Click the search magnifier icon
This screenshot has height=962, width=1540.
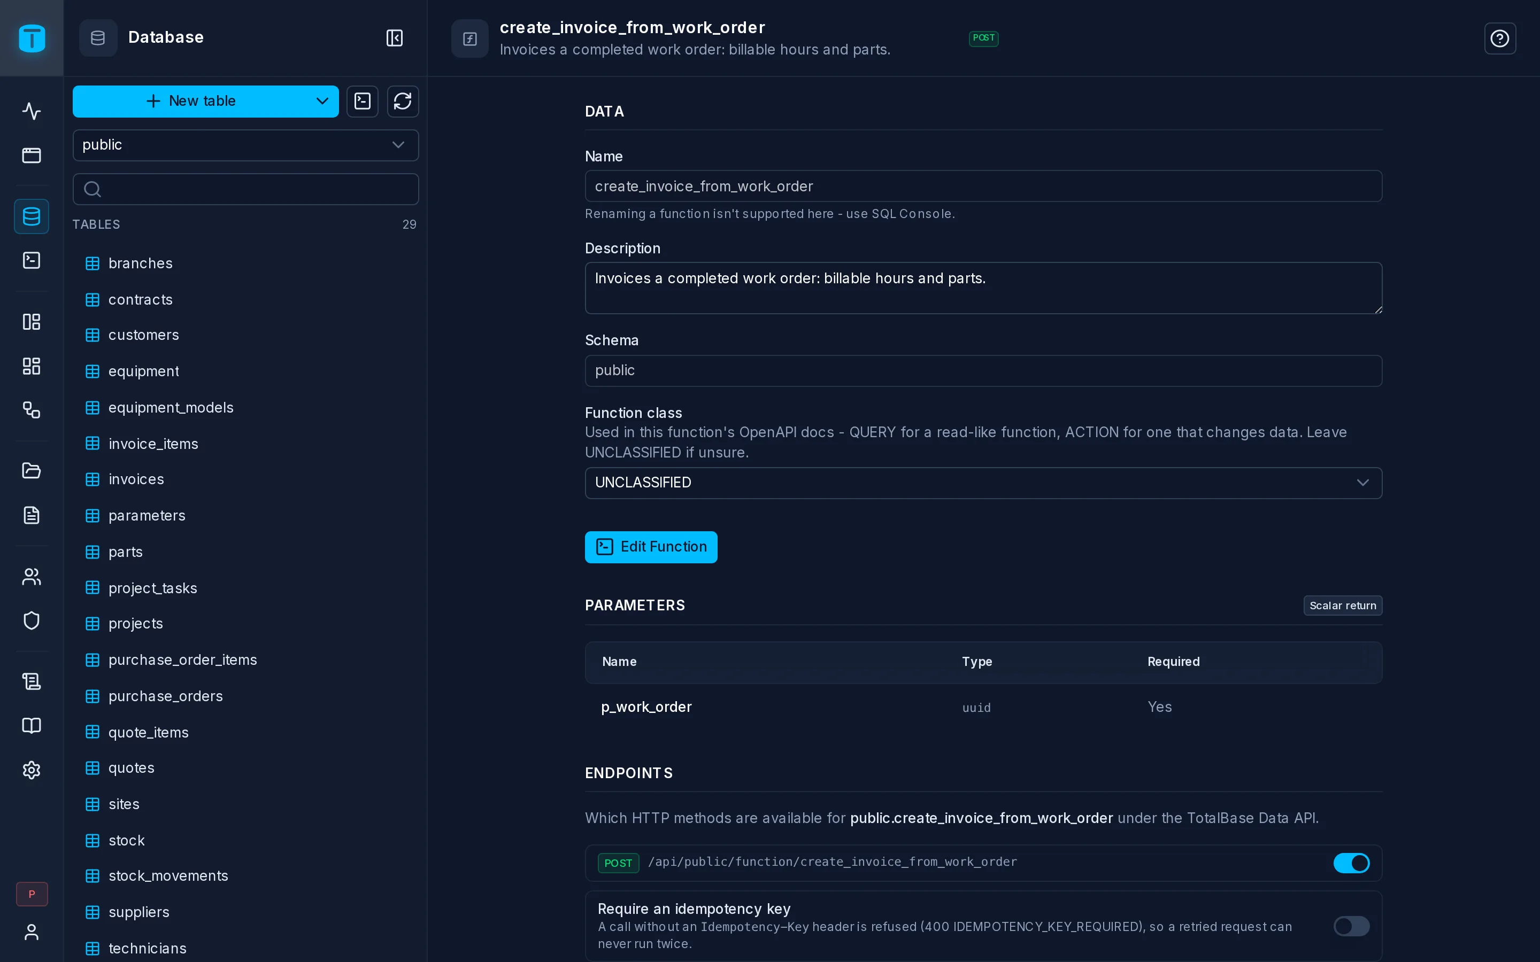click(x=93, y=189)
